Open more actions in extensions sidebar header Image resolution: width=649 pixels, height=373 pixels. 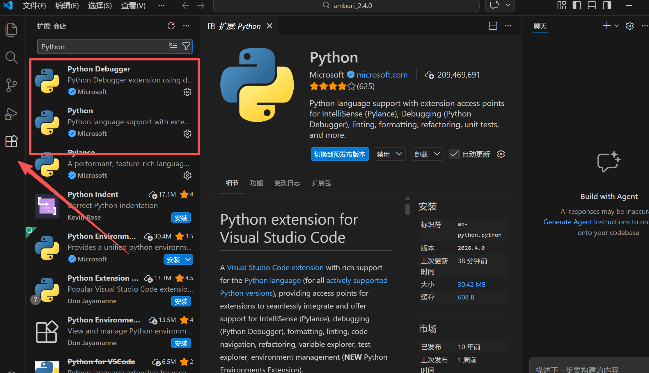(x=186, y=26)
